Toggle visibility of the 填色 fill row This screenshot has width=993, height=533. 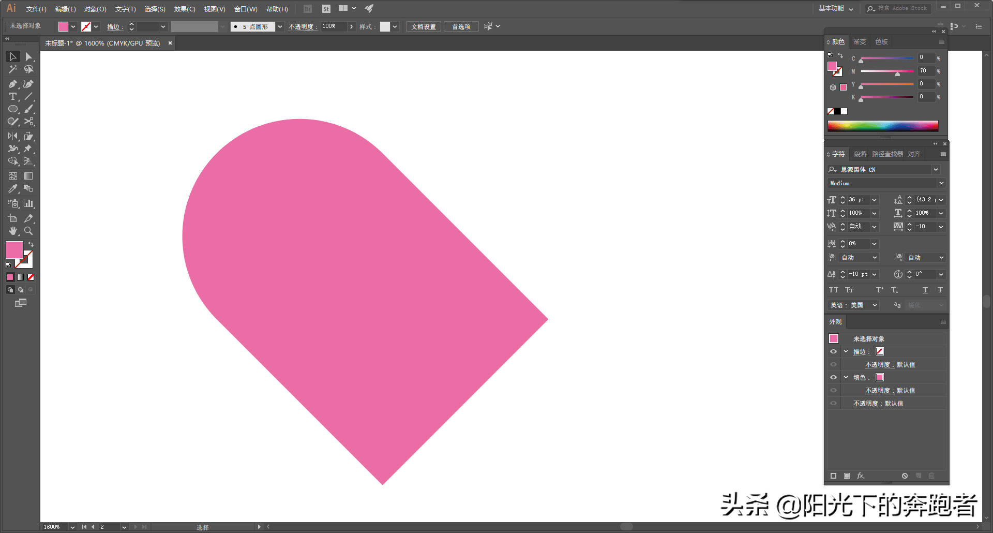pos(833,378)
